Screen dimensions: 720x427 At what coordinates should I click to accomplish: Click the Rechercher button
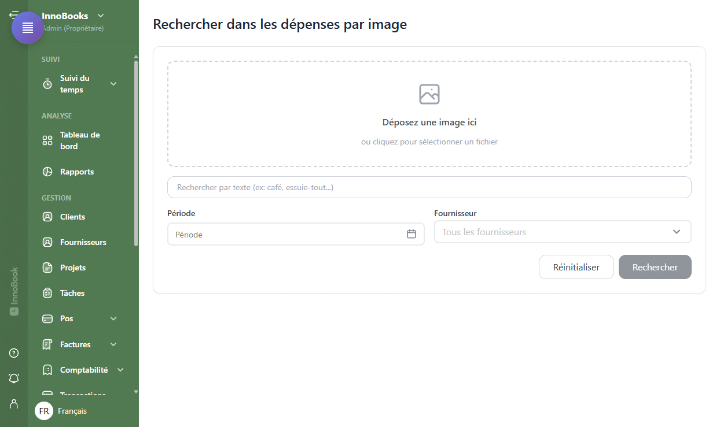655,267
